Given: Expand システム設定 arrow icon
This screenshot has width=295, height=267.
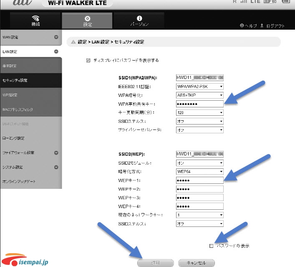Looking at the screenshot, I should click(56, 167).
